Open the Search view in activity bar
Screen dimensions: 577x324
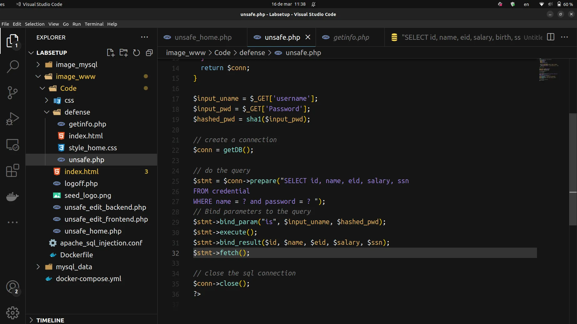13,66
